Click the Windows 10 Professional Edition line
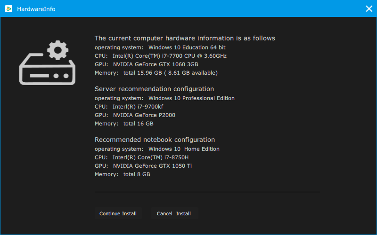 (164, 98)
